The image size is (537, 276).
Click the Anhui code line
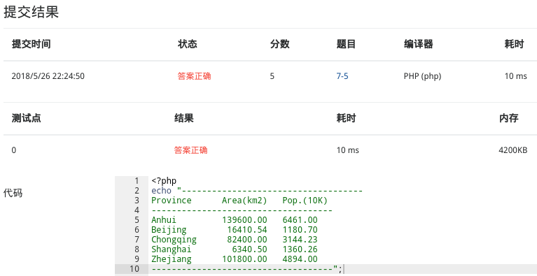click(x=235, y=219)
